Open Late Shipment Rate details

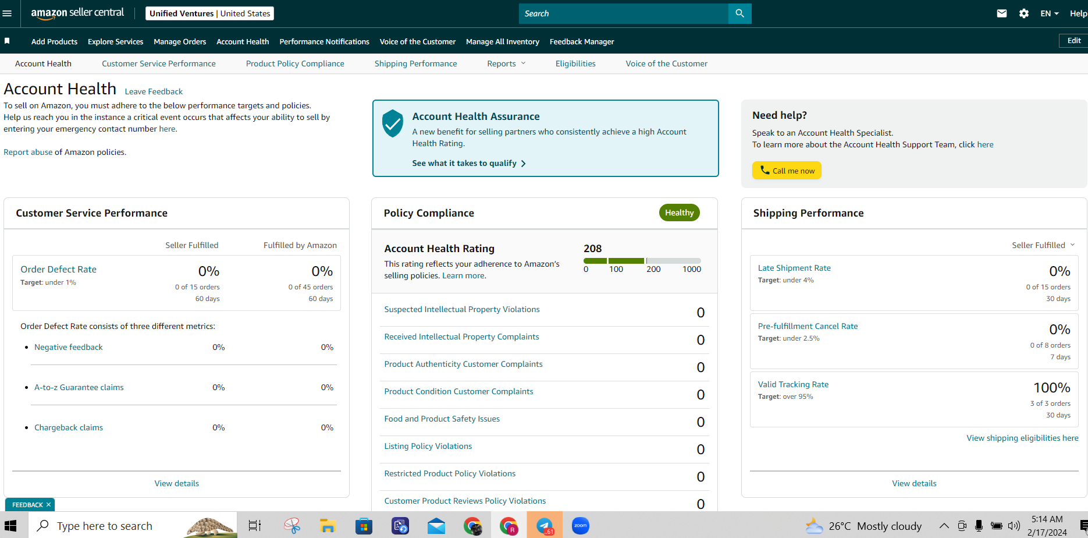click(794, 268)
